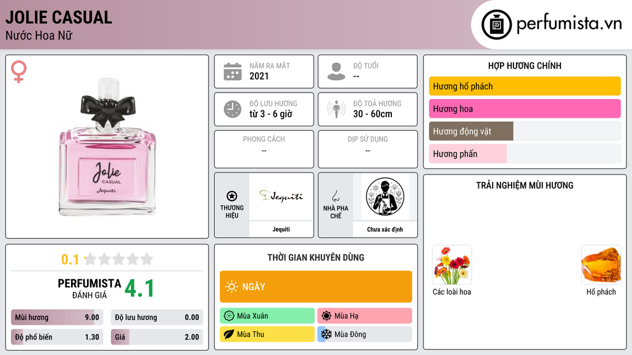Viewport: 632px width, 355px height.
Task: Click the nose icon above Nhà pha chế
Action: (335, 196)
